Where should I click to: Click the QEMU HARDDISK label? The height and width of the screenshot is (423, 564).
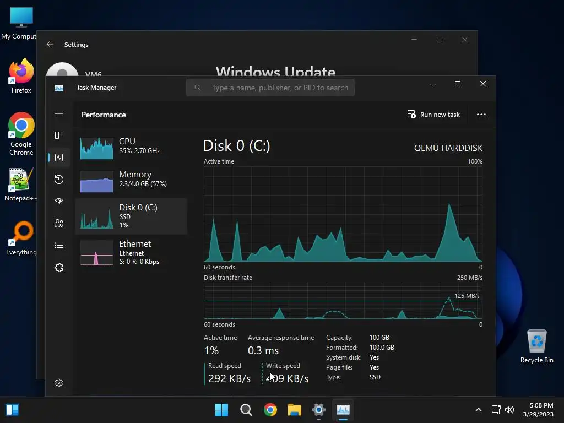(x=448, y=148)
